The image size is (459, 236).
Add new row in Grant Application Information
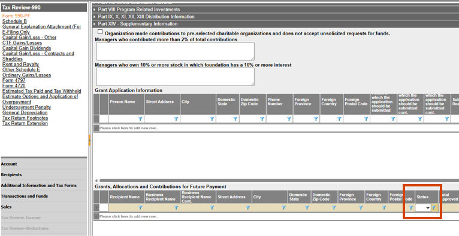click(x=129, y=128)
